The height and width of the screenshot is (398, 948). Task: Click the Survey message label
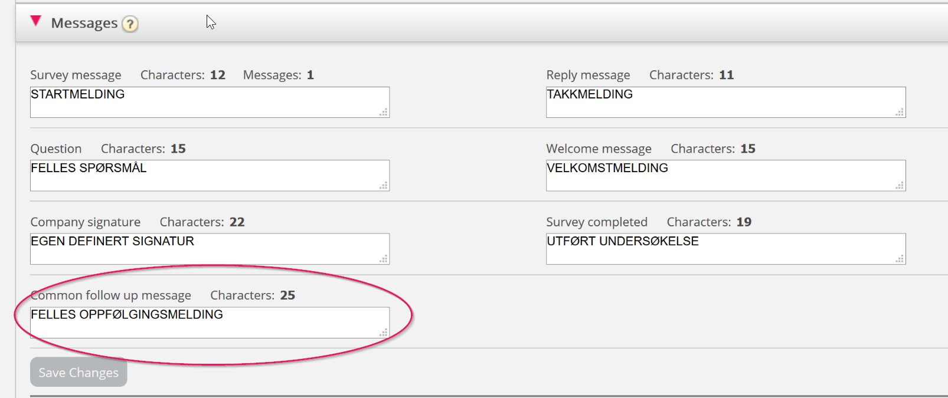(76, 75)
